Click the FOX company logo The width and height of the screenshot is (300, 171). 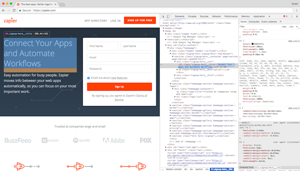(x=146, y=140)
